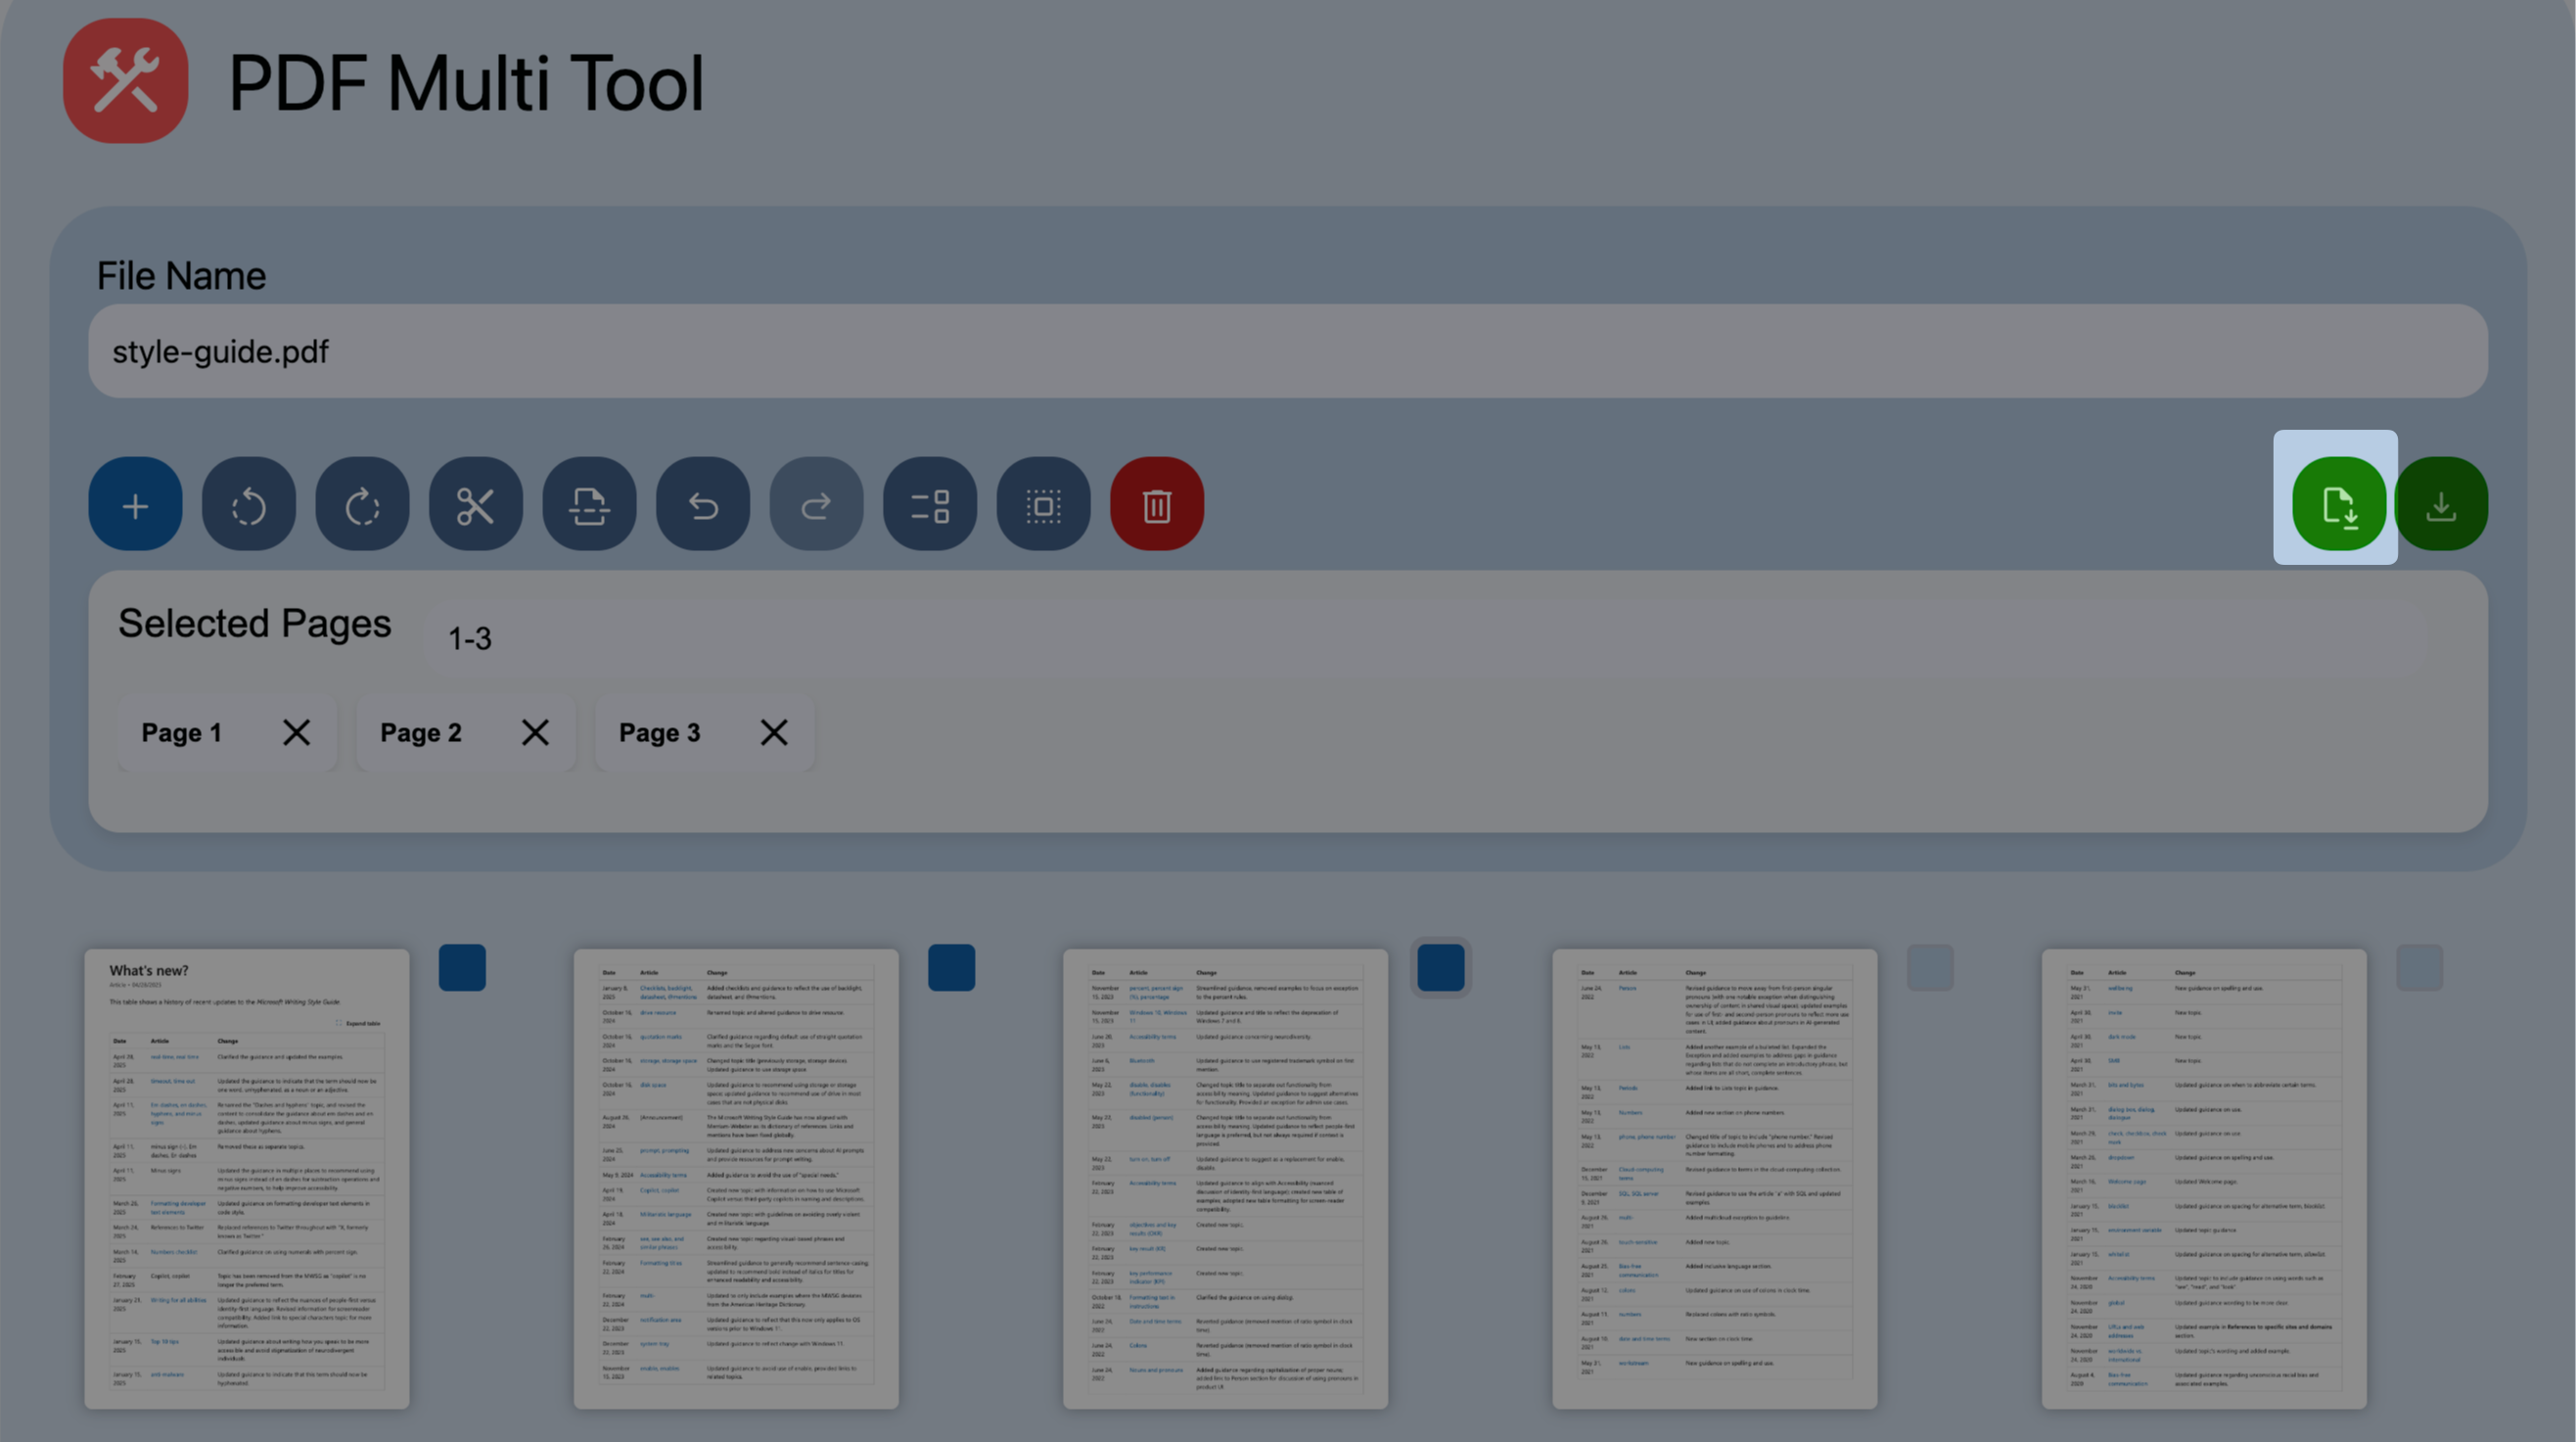The width and height of the screenshot is (2576, 1442).
Task: Download the PDF with the download icon
Action: pyautogui.click(x=2440, y=504)
